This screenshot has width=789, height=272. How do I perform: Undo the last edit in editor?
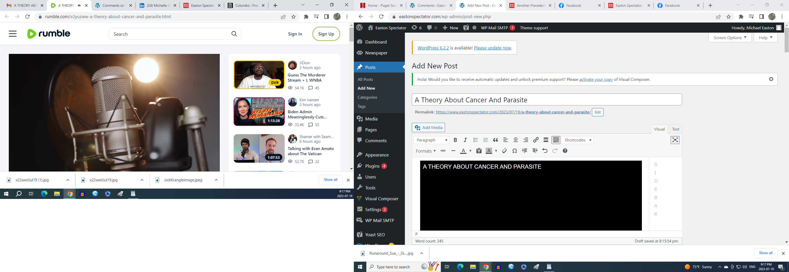(x=544, y=151)
